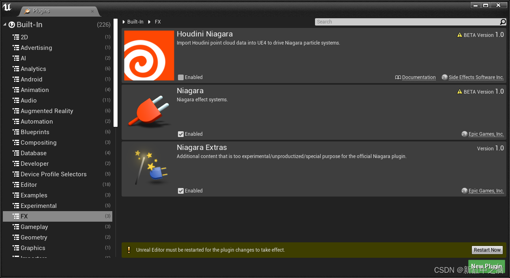Click the list icon next to Advertising
The height and width of the screenshot is (278, 510).
click(16, 48)
